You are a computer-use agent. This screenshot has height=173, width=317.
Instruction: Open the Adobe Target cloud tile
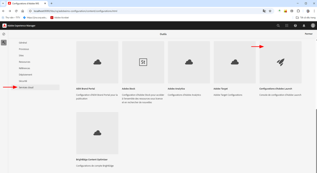coord(235,62)
